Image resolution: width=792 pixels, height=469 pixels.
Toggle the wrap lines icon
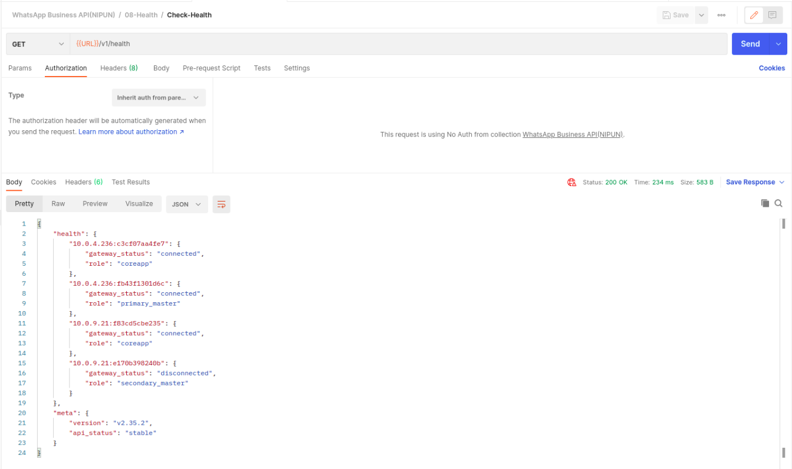click(221, 204)
